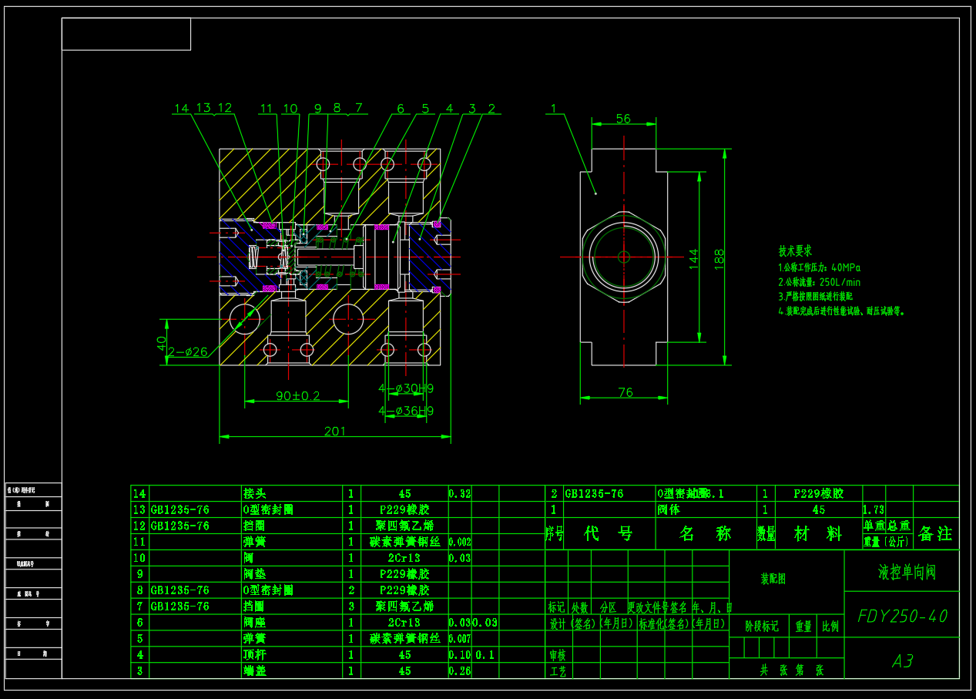This screenshot has width=976, height=699.
Task: Select the hole callout "2-ø26"
Action: 189,352
